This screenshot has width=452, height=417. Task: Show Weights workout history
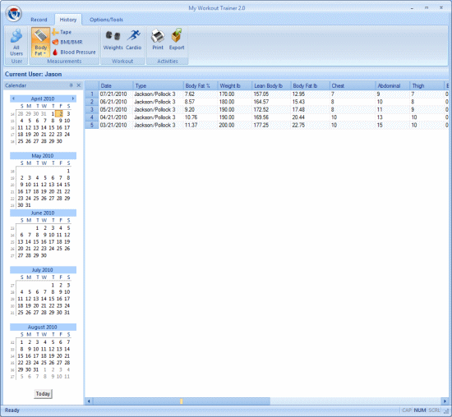click(113, 40)
